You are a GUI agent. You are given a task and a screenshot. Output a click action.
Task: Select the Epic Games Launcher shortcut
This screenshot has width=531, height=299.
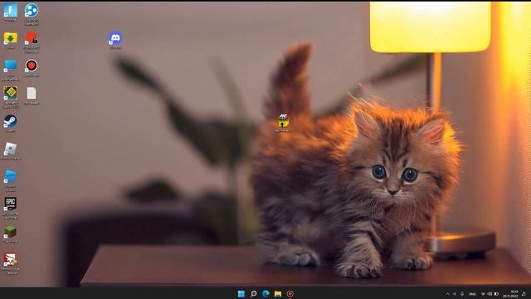[x=11, y=208]
